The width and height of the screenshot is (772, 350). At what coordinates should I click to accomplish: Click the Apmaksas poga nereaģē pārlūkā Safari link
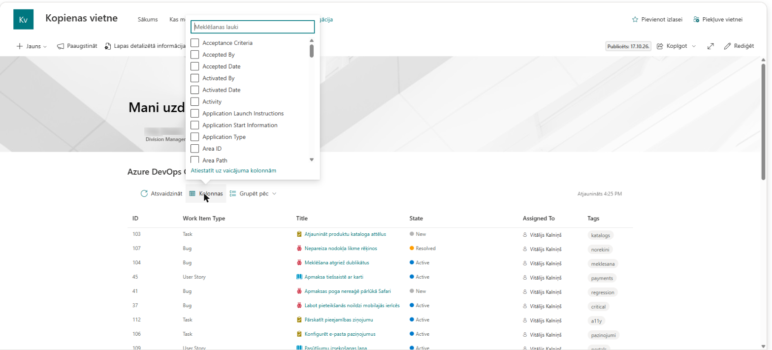point(348,291)
